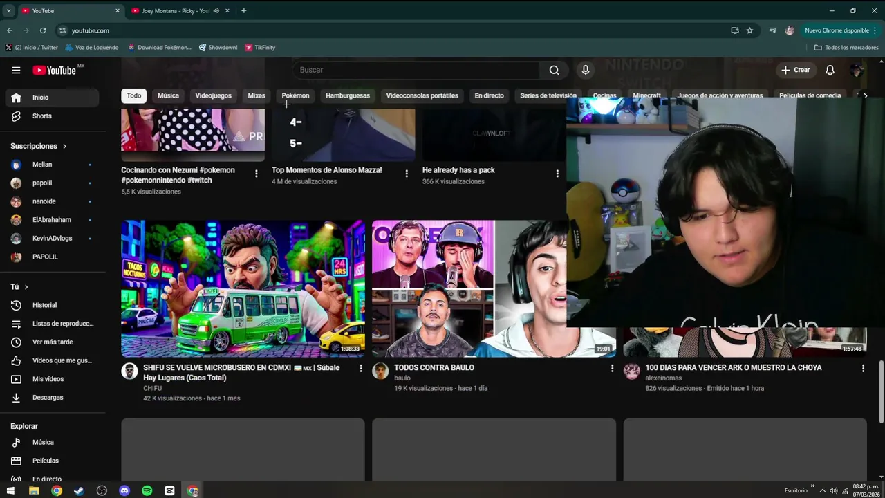
Task: Open Shorts from the sidebar
Action: click(x=52, y=116)
